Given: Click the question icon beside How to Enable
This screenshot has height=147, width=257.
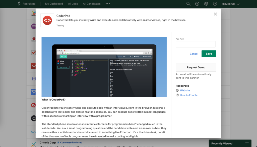Looking at the screenshot, I should [x=177, y=95].
